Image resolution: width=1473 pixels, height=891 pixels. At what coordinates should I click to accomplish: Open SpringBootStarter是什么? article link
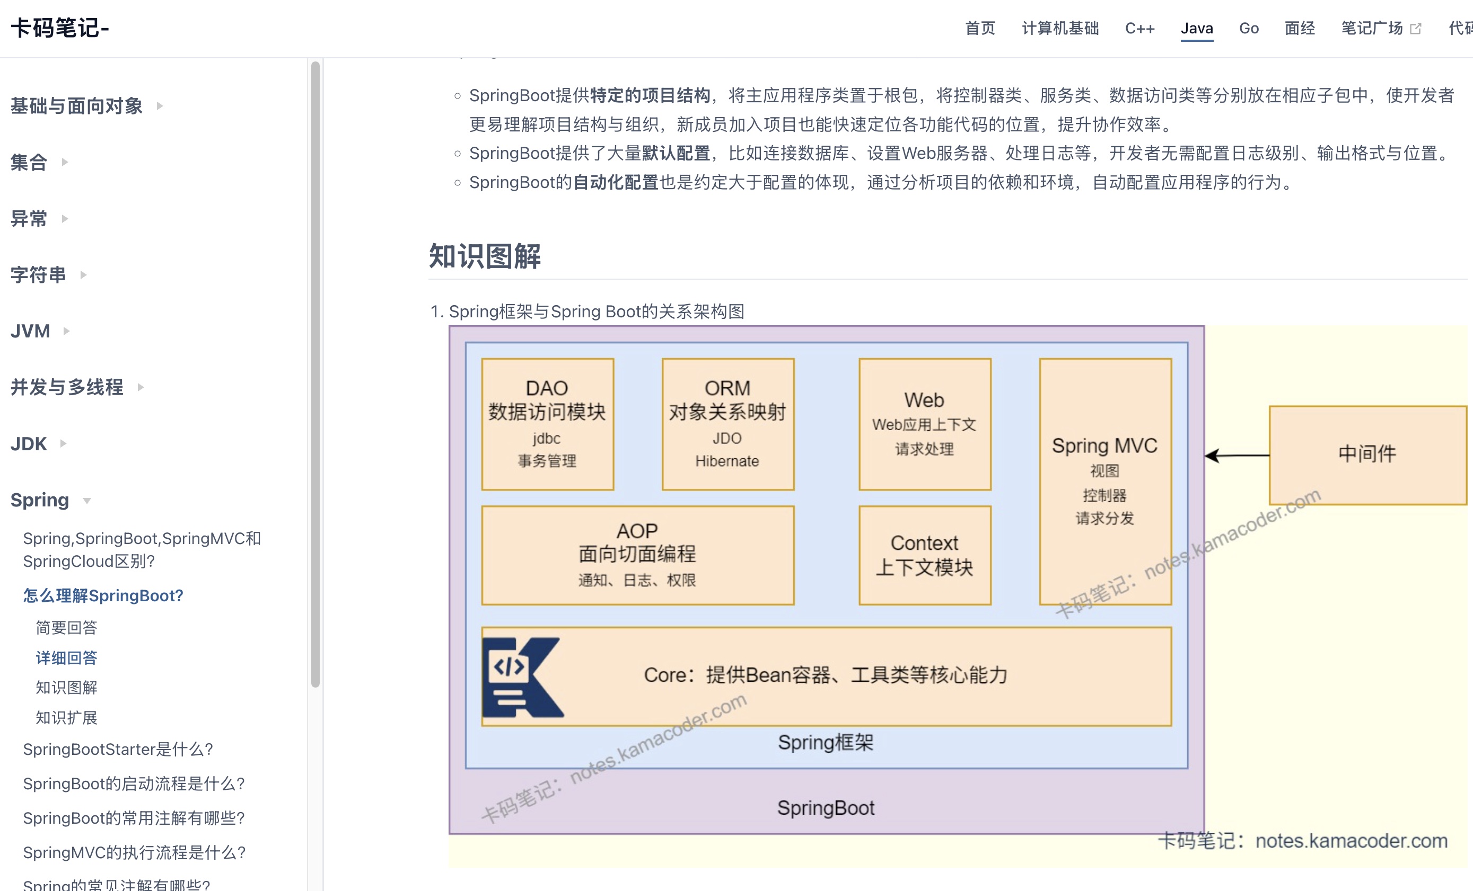pos(118,749)
